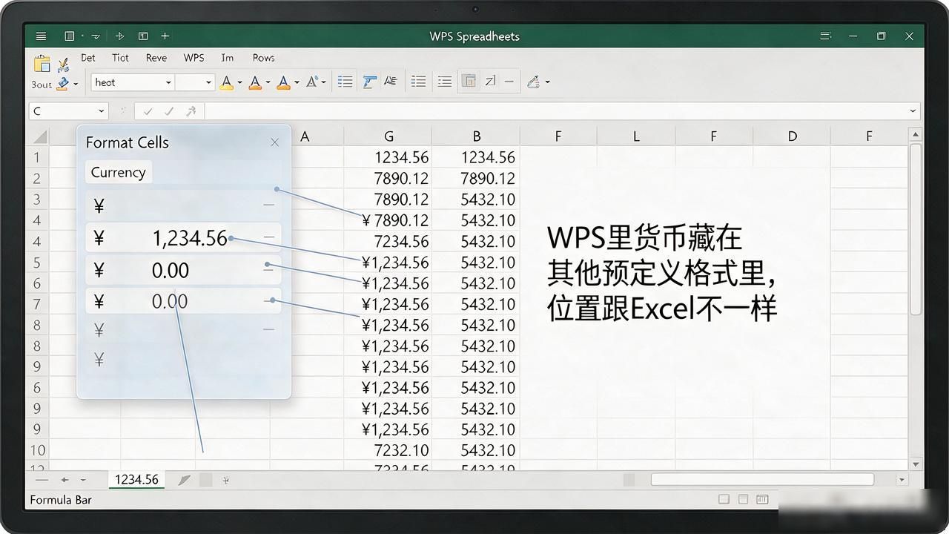Screen dimensions: 949x534
Task: Click the Z sort icon in the toolbar
Action: click(489, 82)
